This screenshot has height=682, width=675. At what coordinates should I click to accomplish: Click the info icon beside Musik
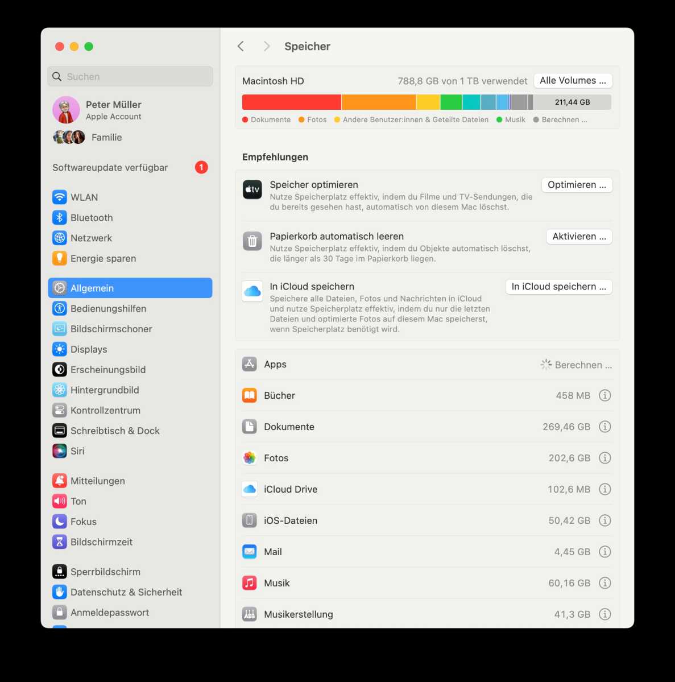pyautogui.click(x=605, y=583)
